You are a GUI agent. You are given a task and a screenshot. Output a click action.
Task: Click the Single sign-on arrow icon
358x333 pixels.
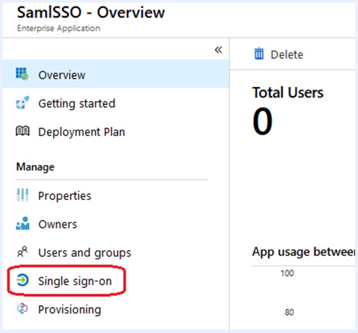click(x=23, y=281)
